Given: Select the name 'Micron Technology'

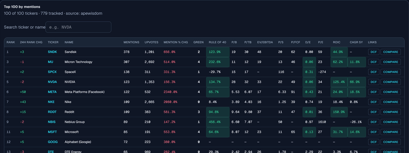Looking at the screenshot, I should (x=78, y=62).
